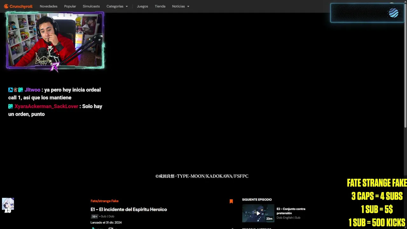The height and width of the screenshot is (229, 407).
Task: Expand the Noticias dropdown menu
Action: pos(181,6)
